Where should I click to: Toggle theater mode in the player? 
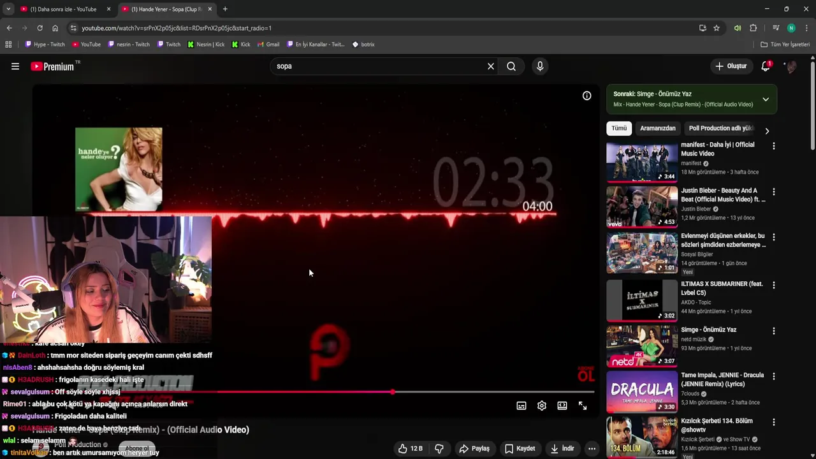562,405
